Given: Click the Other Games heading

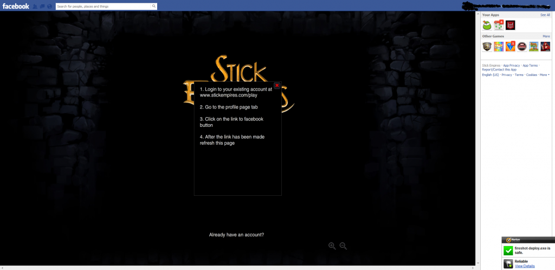Looking at the screenshot, I should 493,36.
